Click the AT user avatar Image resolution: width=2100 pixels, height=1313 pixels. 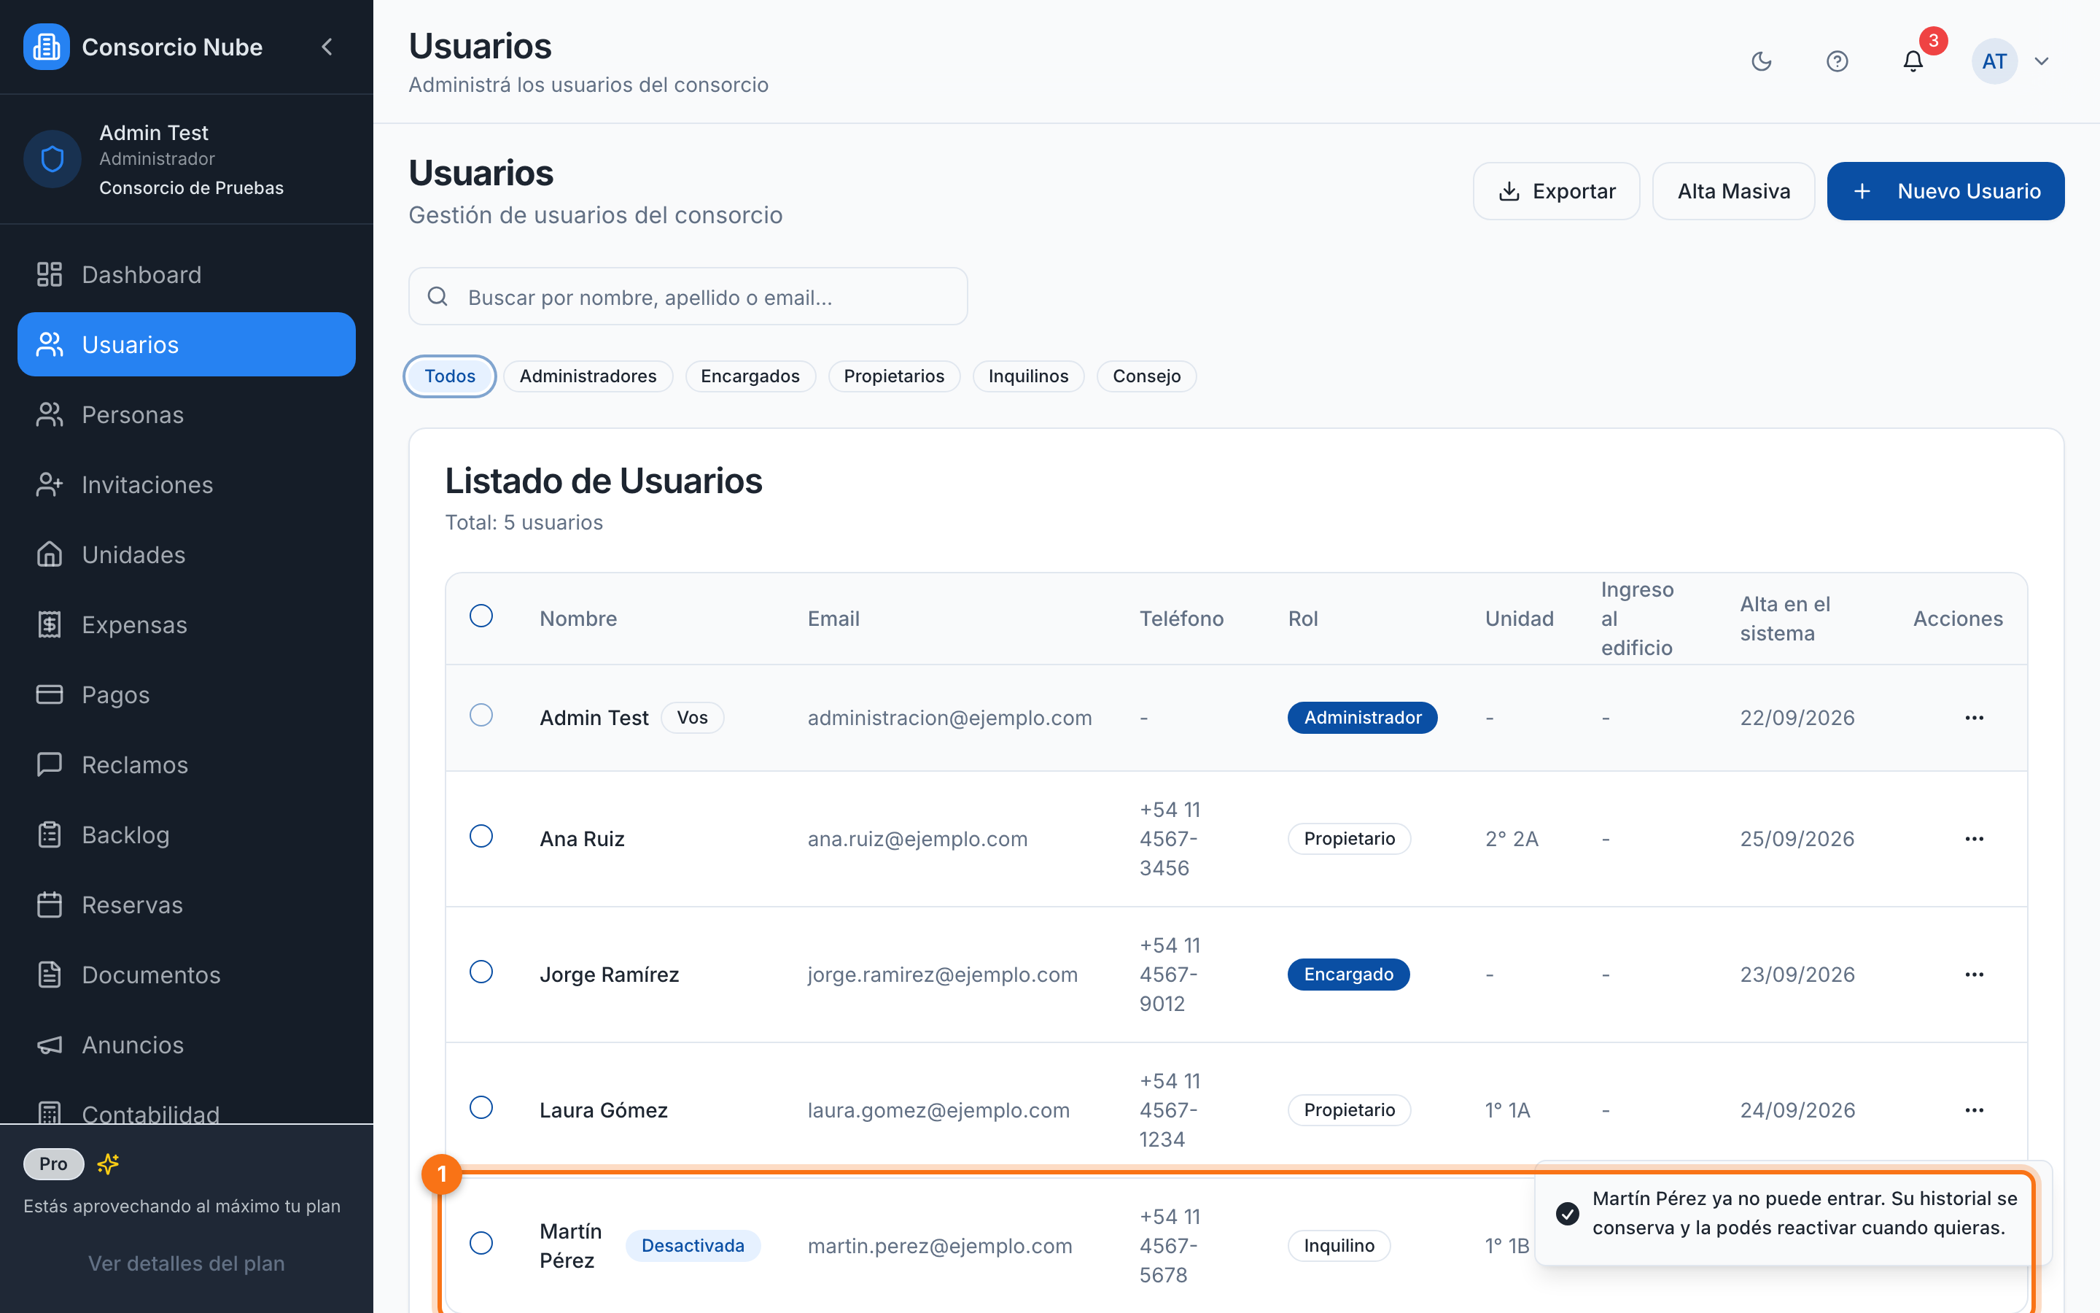coord(1994,62)
